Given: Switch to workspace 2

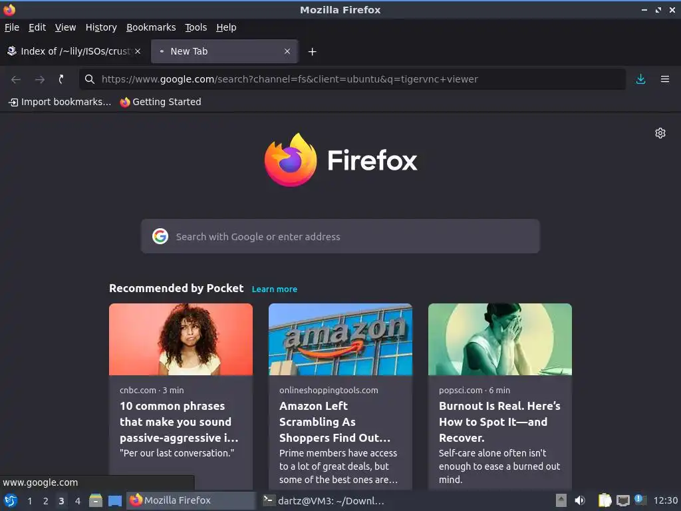Looking at the screenshot, I should (45, 501).
